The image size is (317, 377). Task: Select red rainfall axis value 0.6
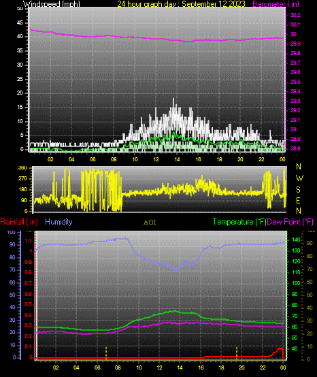[29, 294]
